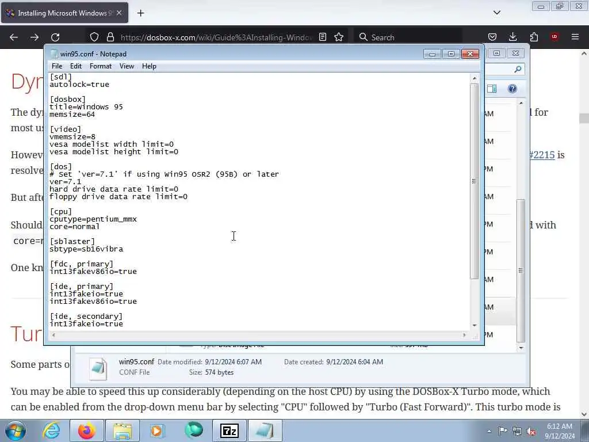Select the 'Installing Microsoft Windows' Firefox tab
Screen dimensions: 589x442
point(64,13)
